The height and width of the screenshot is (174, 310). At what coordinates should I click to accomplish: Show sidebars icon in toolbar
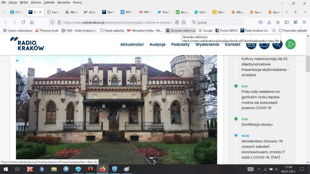(x=287, y=22)
